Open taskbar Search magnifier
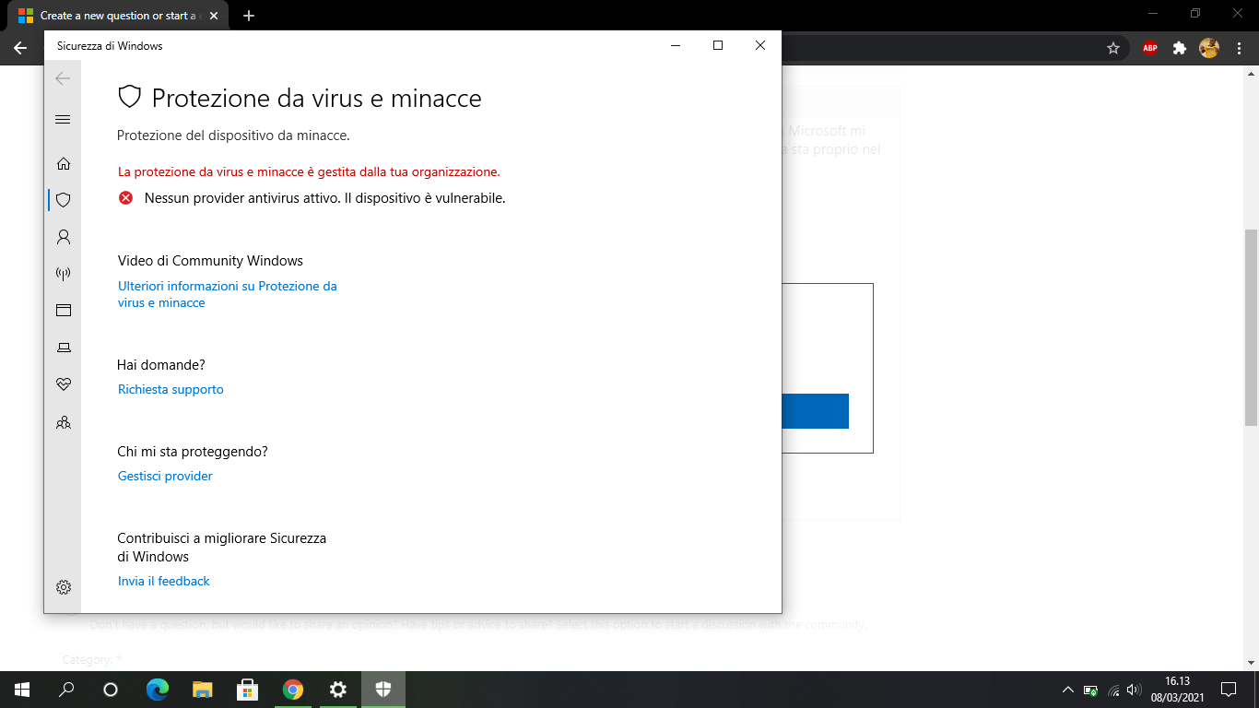 tap(66, 690)
